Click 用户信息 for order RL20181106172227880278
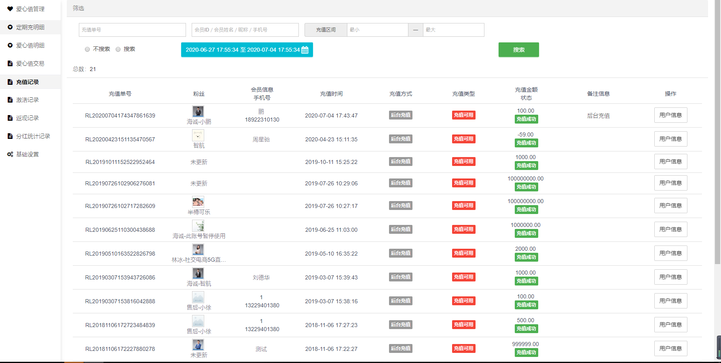721x363 pixels. [x=670, y=348]
